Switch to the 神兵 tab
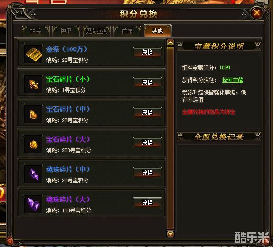The width and height of the screenshot is (273, 247). [x=35, y=31]
